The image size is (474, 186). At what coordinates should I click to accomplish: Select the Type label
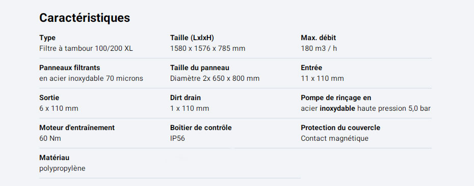pos(47,38)
